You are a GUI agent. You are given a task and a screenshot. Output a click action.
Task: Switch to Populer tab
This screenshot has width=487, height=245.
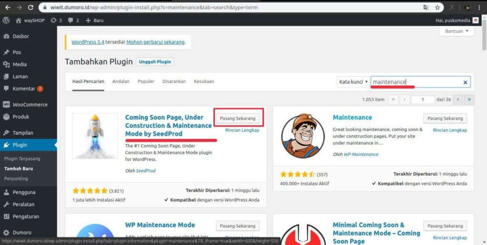coord(146,81)
